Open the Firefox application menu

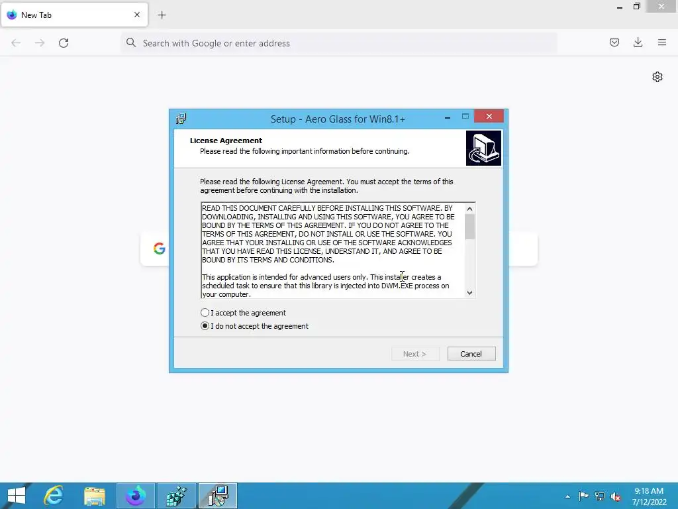[662, 42]
